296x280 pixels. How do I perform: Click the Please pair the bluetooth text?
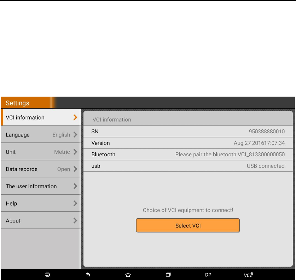coord(230,154)
